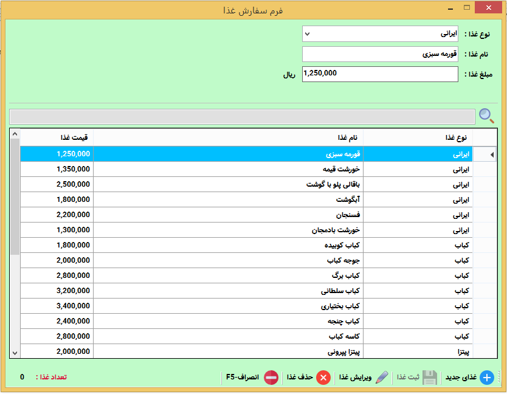Select the فسنجان food row
This screenshot has width=507, height=394.
pyautogui.click(x=228, y=215)
